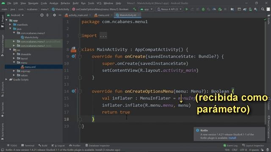271x152 pixels.
Task: Open the SDK Manager toolbar icon
Action: (x=256, y=9)
